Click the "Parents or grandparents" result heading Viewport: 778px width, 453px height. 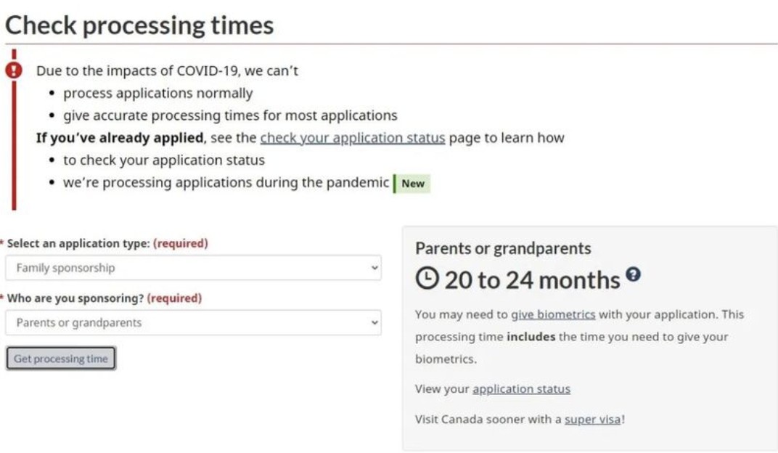[x=503, y=248]
